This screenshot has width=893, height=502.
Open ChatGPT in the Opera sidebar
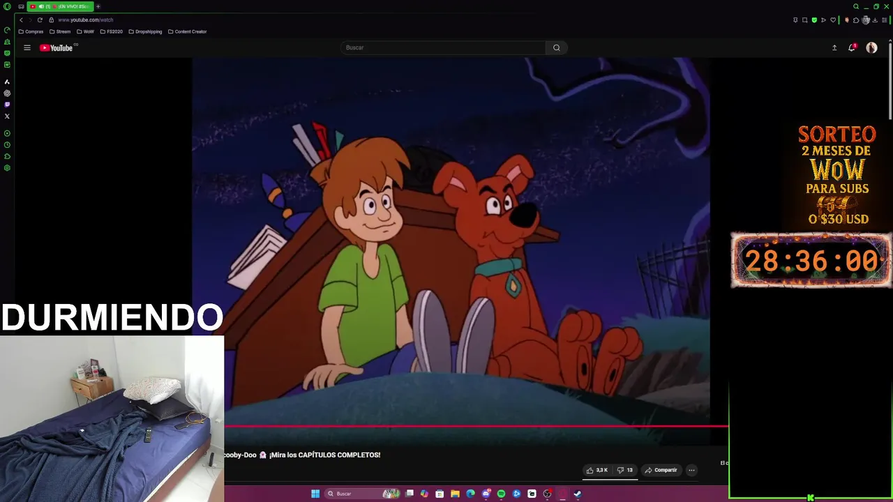(x=7, y=93)
